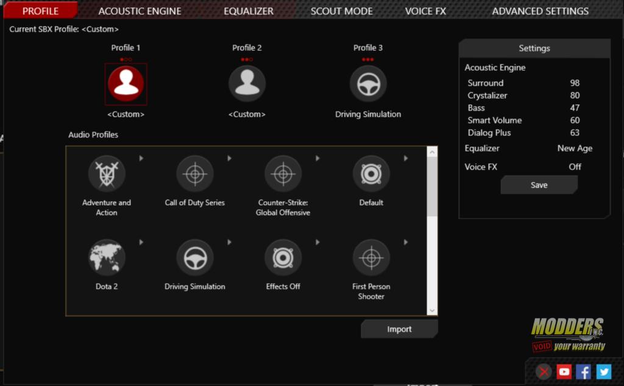Click the Profile 1 heading text

pos(126,48)
